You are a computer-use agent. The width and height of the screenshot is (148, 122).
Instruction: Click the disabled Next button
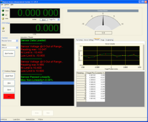[48, 113]
